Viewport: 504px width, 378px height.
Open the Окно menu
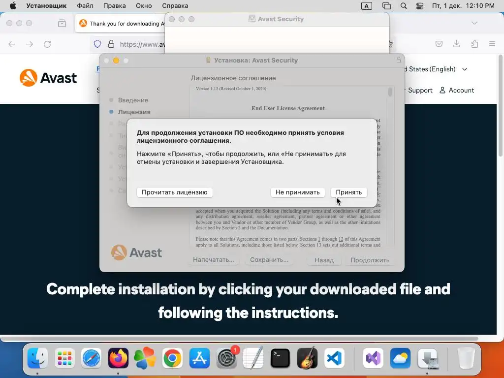pos(144,6)
